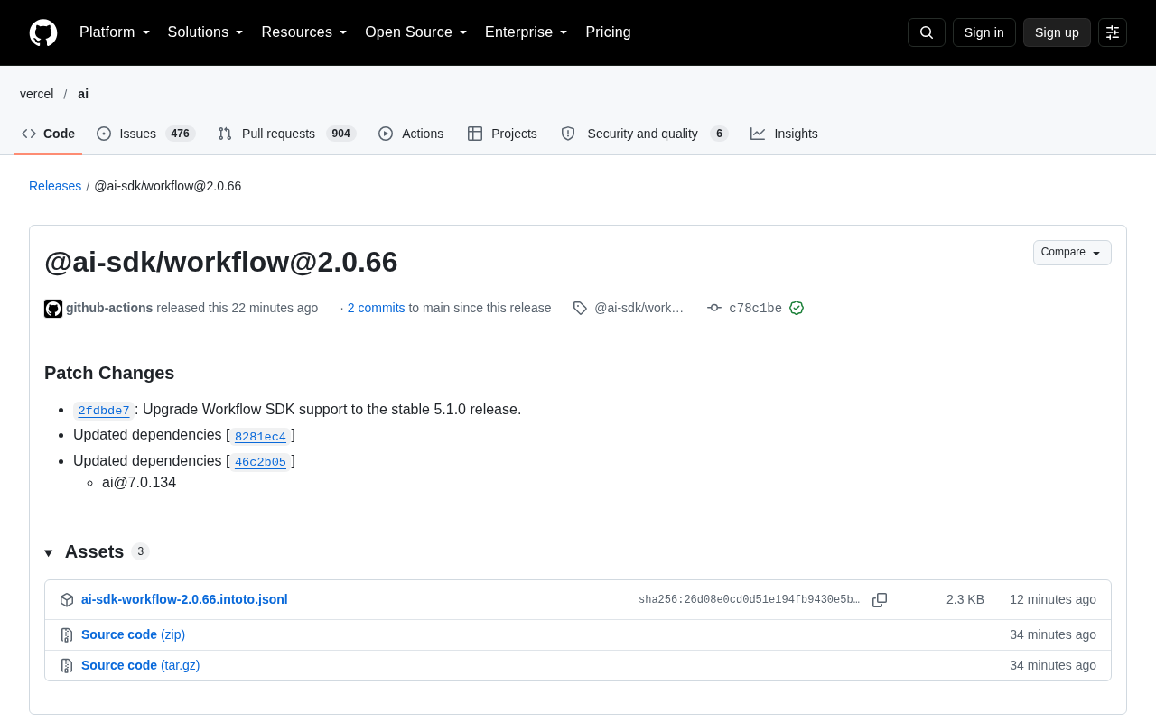The width and height of the screenshot is (1156, 722).
Task: Open commit hash c78c1be
Action: point(755,309)
